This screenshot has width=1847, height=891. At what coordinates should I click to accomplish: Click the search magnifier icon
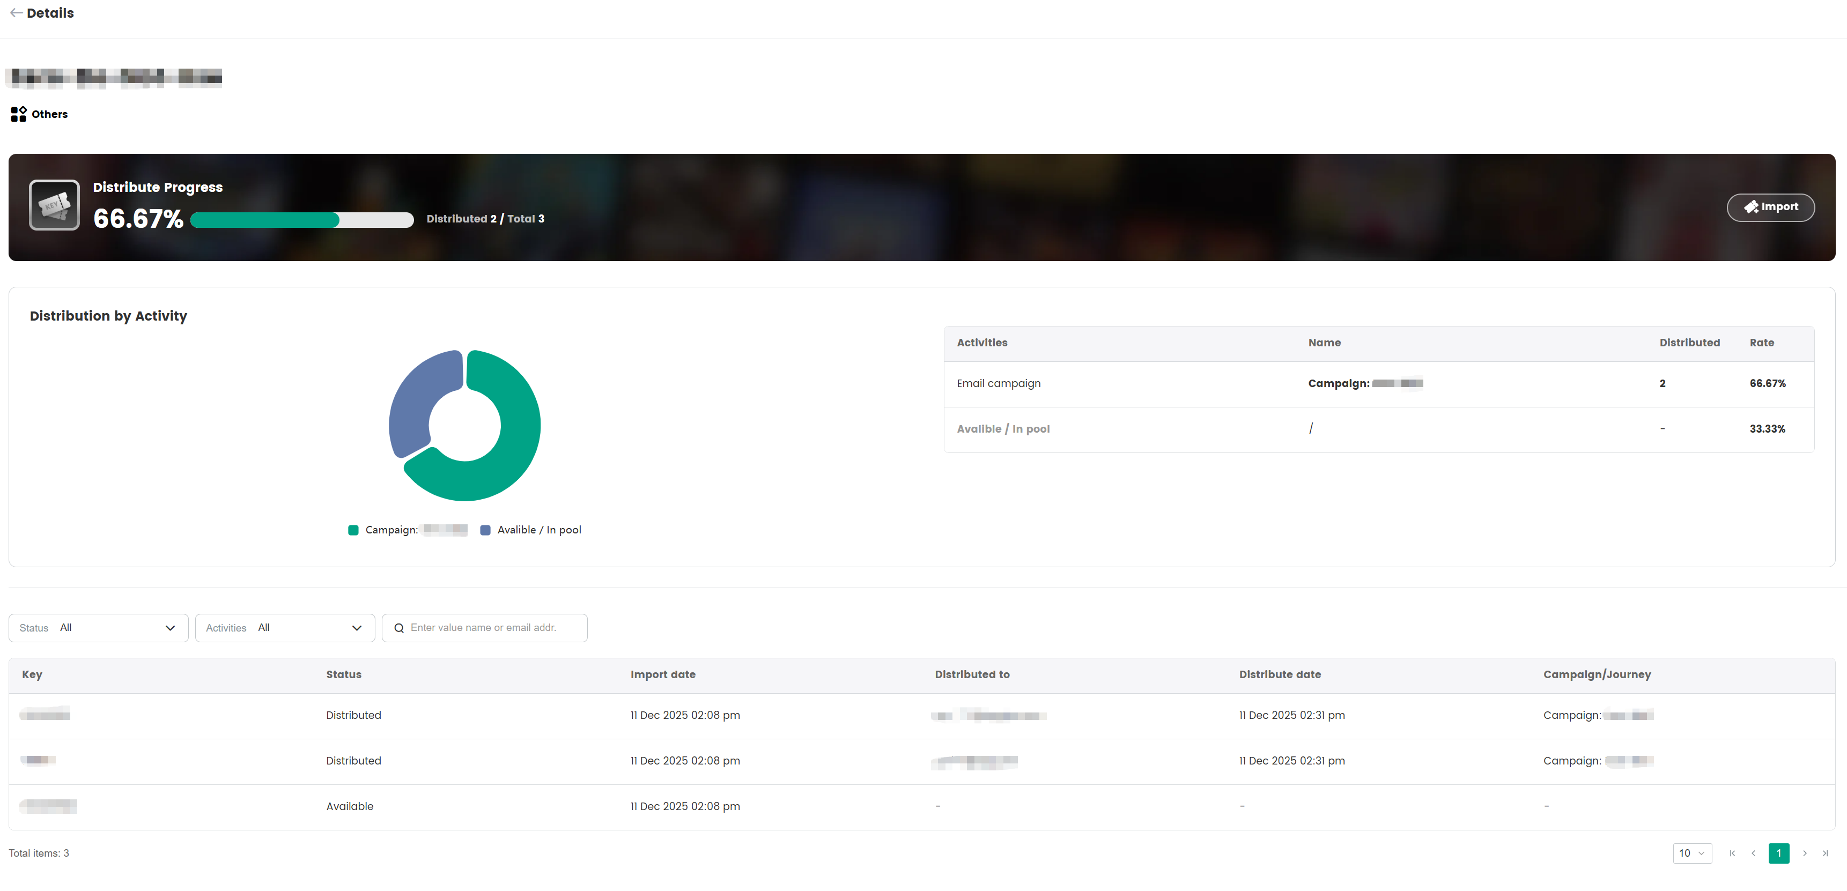coord(398,628)
